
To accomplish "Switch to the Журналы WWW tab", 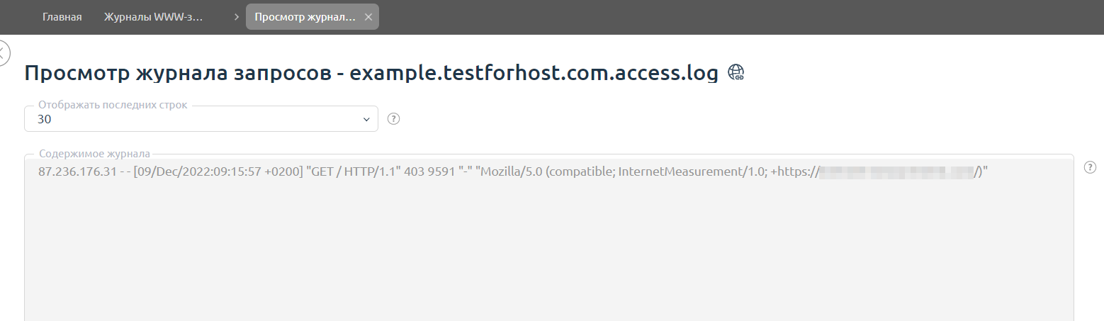I will pyautogui.click(x=153, y=17).
